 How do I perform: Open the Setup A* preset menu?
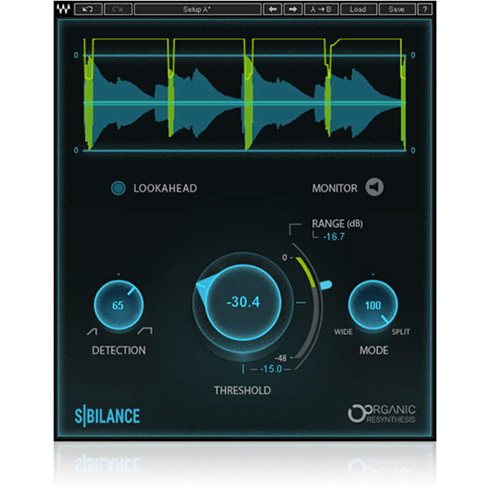pyautogui.click(x=198, y=9)
